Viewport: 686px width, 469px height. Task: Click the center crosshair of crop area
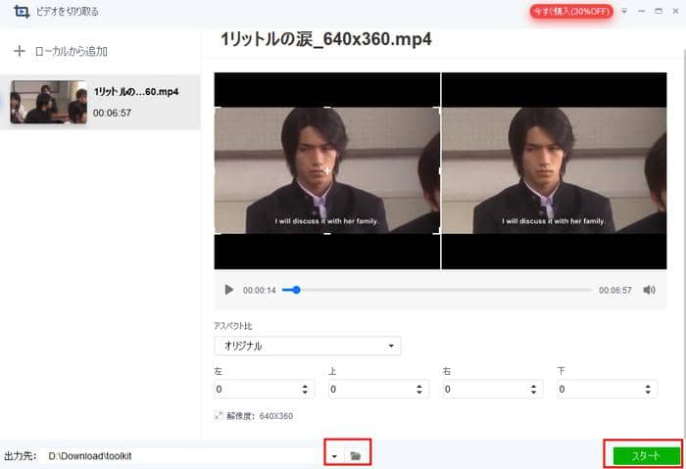[x=327, y=170]
